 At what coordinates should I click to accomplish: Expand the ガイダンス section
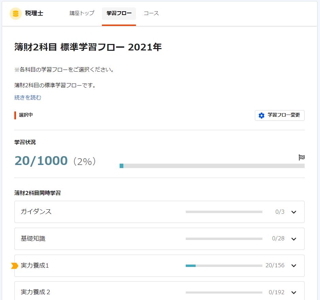pos(293,212)
